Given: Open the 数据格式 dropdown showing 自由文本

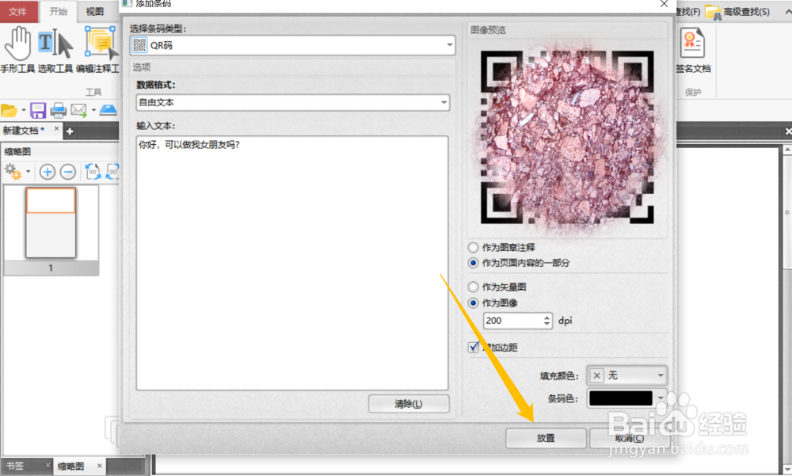Looking at the screenshot, I should pos(292,103).
